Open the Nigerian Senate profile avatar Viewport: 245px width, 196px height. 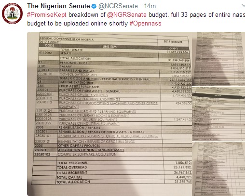coord(12,13)
